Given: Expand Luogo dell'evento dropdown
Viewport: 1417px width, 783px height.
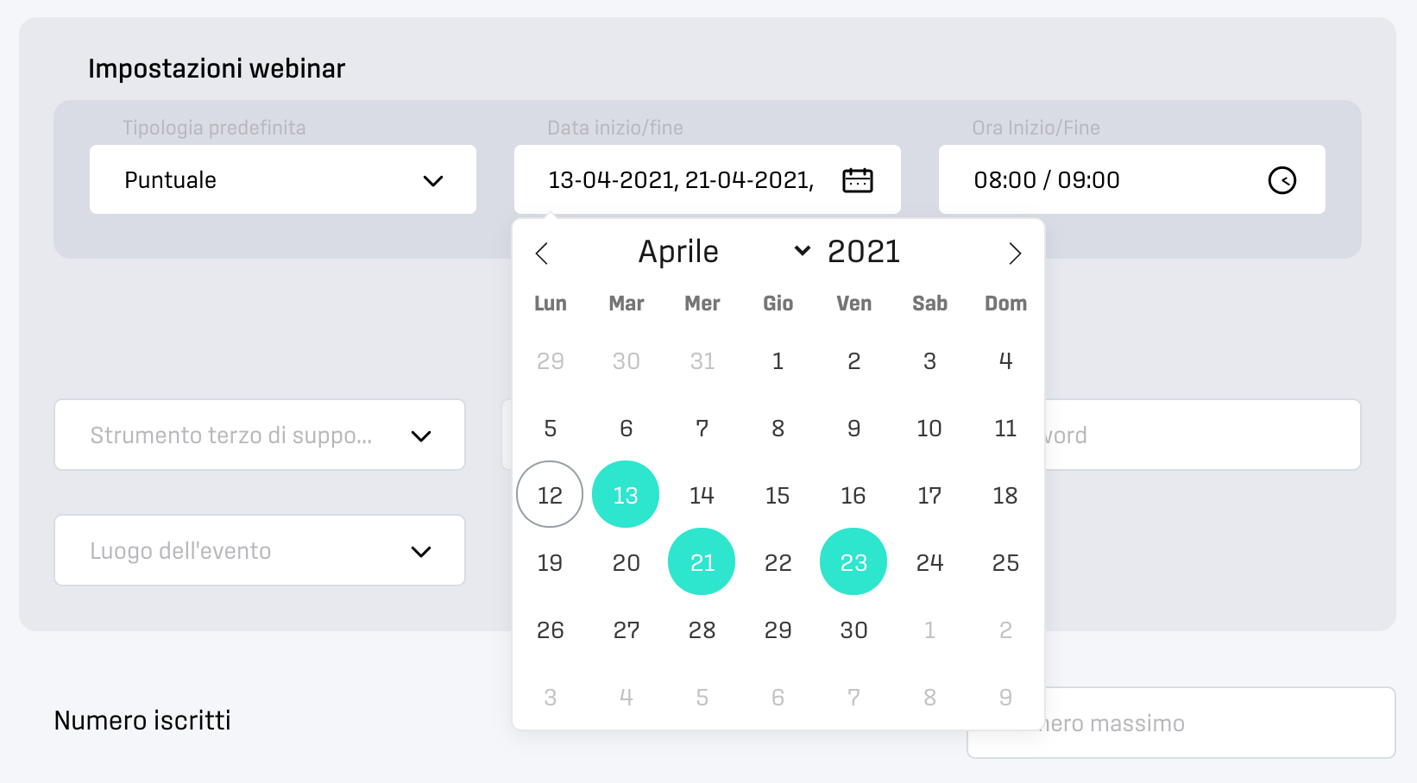Looking at the screenshot, I should 260,550.
